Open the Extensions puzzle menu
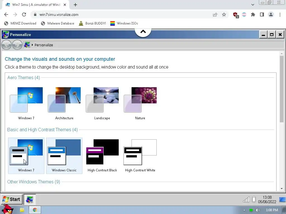This screenshot has height=214, width=286. [253, 14]
